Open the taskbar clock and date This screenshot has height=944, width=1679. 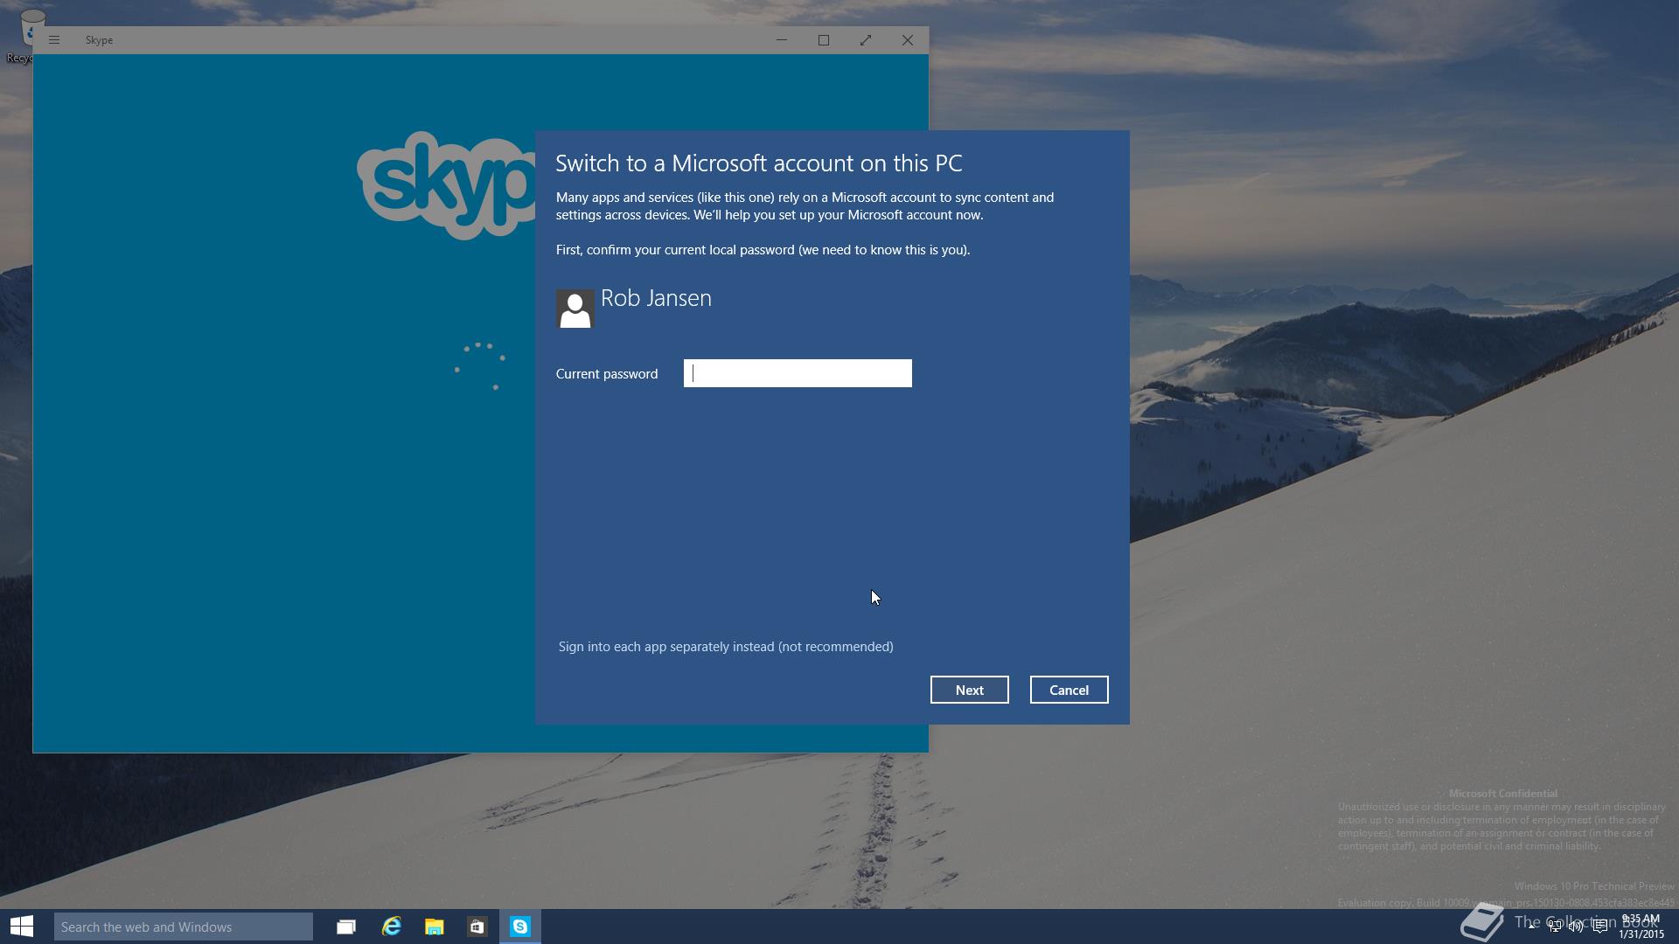point(1641,927)
